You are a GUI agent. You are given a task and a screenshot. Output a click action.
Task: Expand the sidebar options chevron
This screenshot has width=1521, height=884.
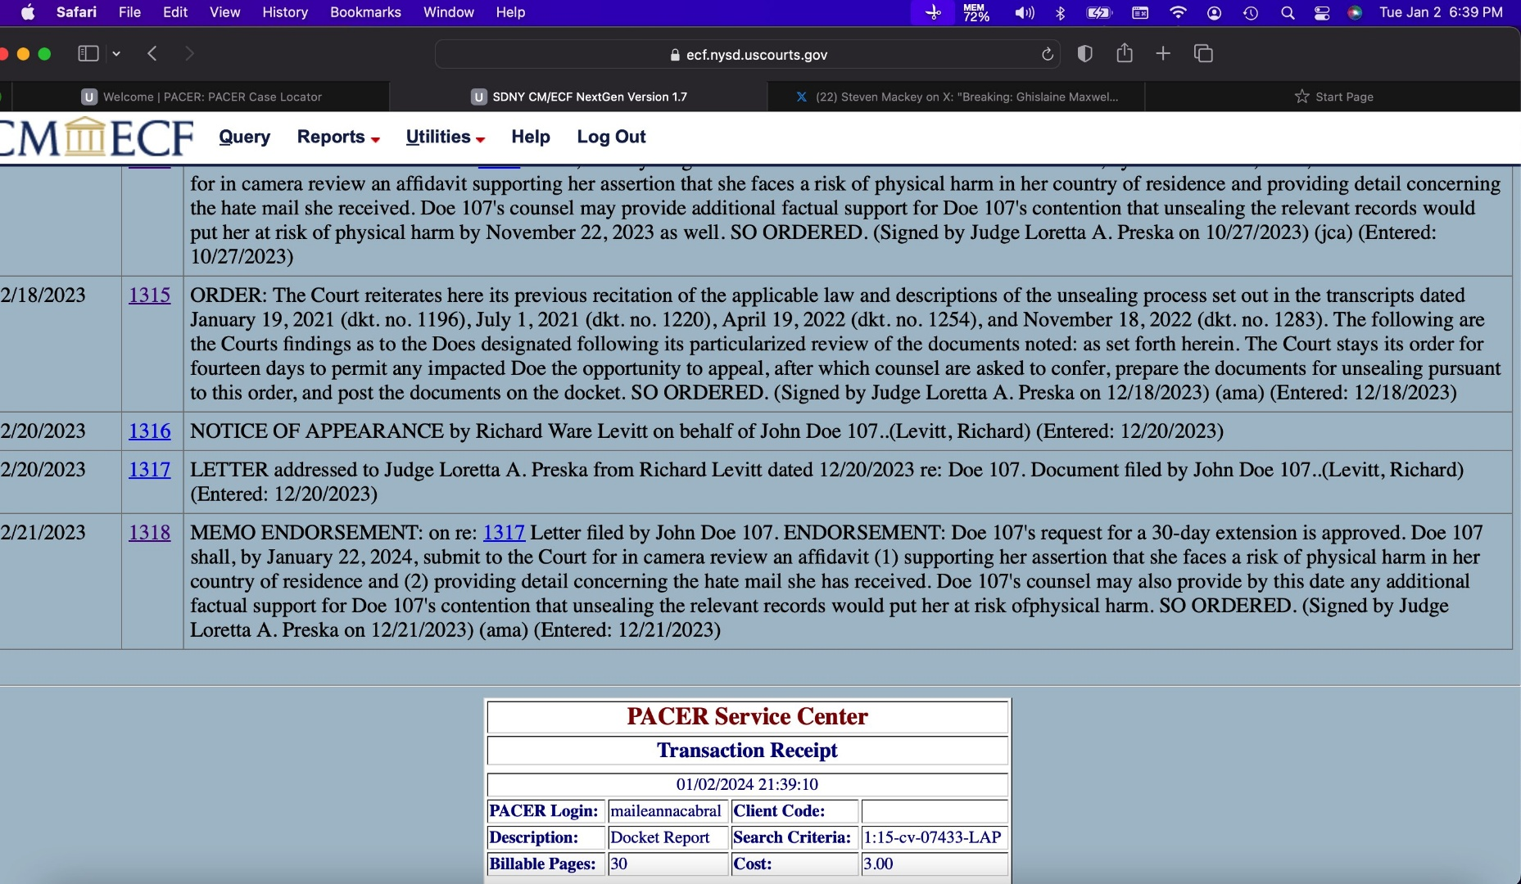click(116, 53)
